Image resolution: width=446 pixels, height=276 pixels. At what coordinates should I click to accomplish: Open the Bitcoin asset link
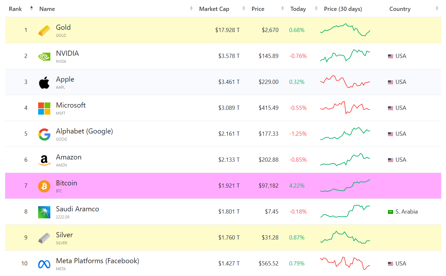click(x=66, y=183)
